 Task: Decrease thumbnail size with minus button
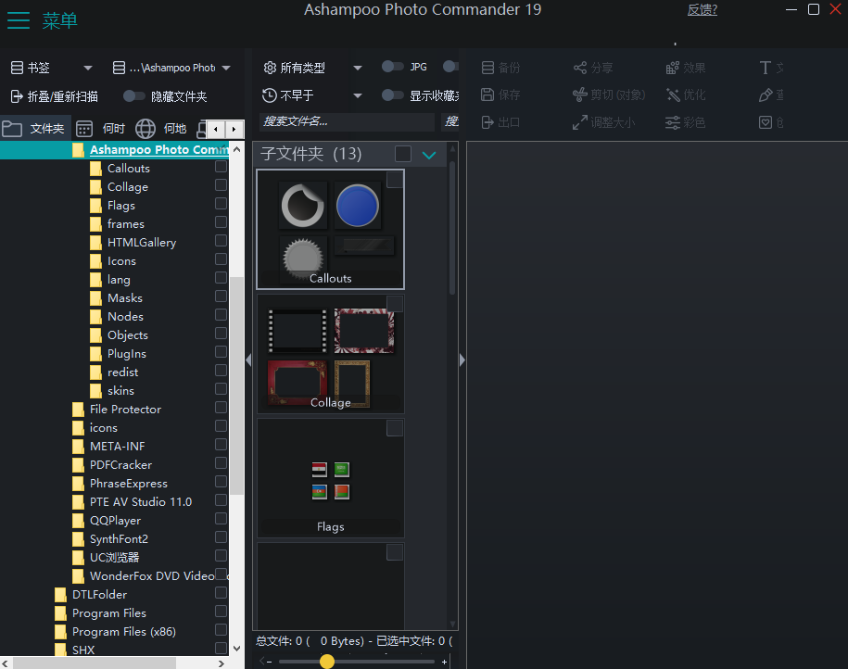click(269, 662)
